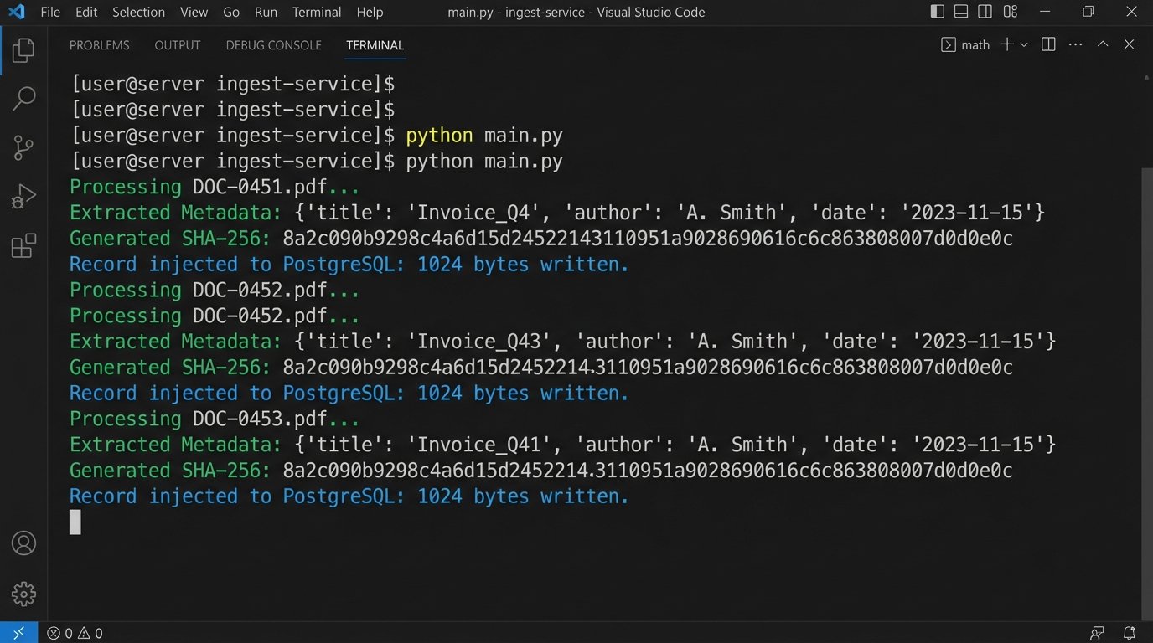Open the Manage gear icon
This screenshot has height=643, width=1153.
point(23,594)
